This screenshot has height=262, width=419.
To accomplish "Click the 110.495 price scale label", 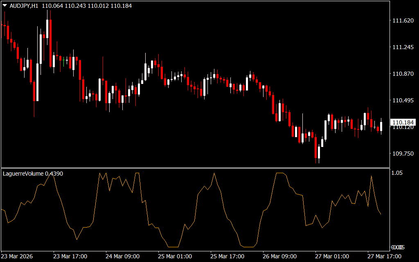I will 403,100.
